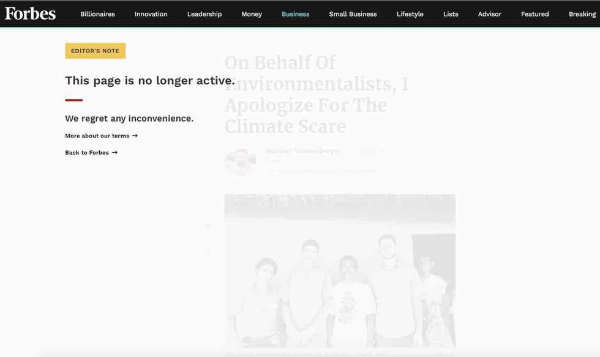Click the author's round avatar photo
600x357 pixels.
click(240, 161)
